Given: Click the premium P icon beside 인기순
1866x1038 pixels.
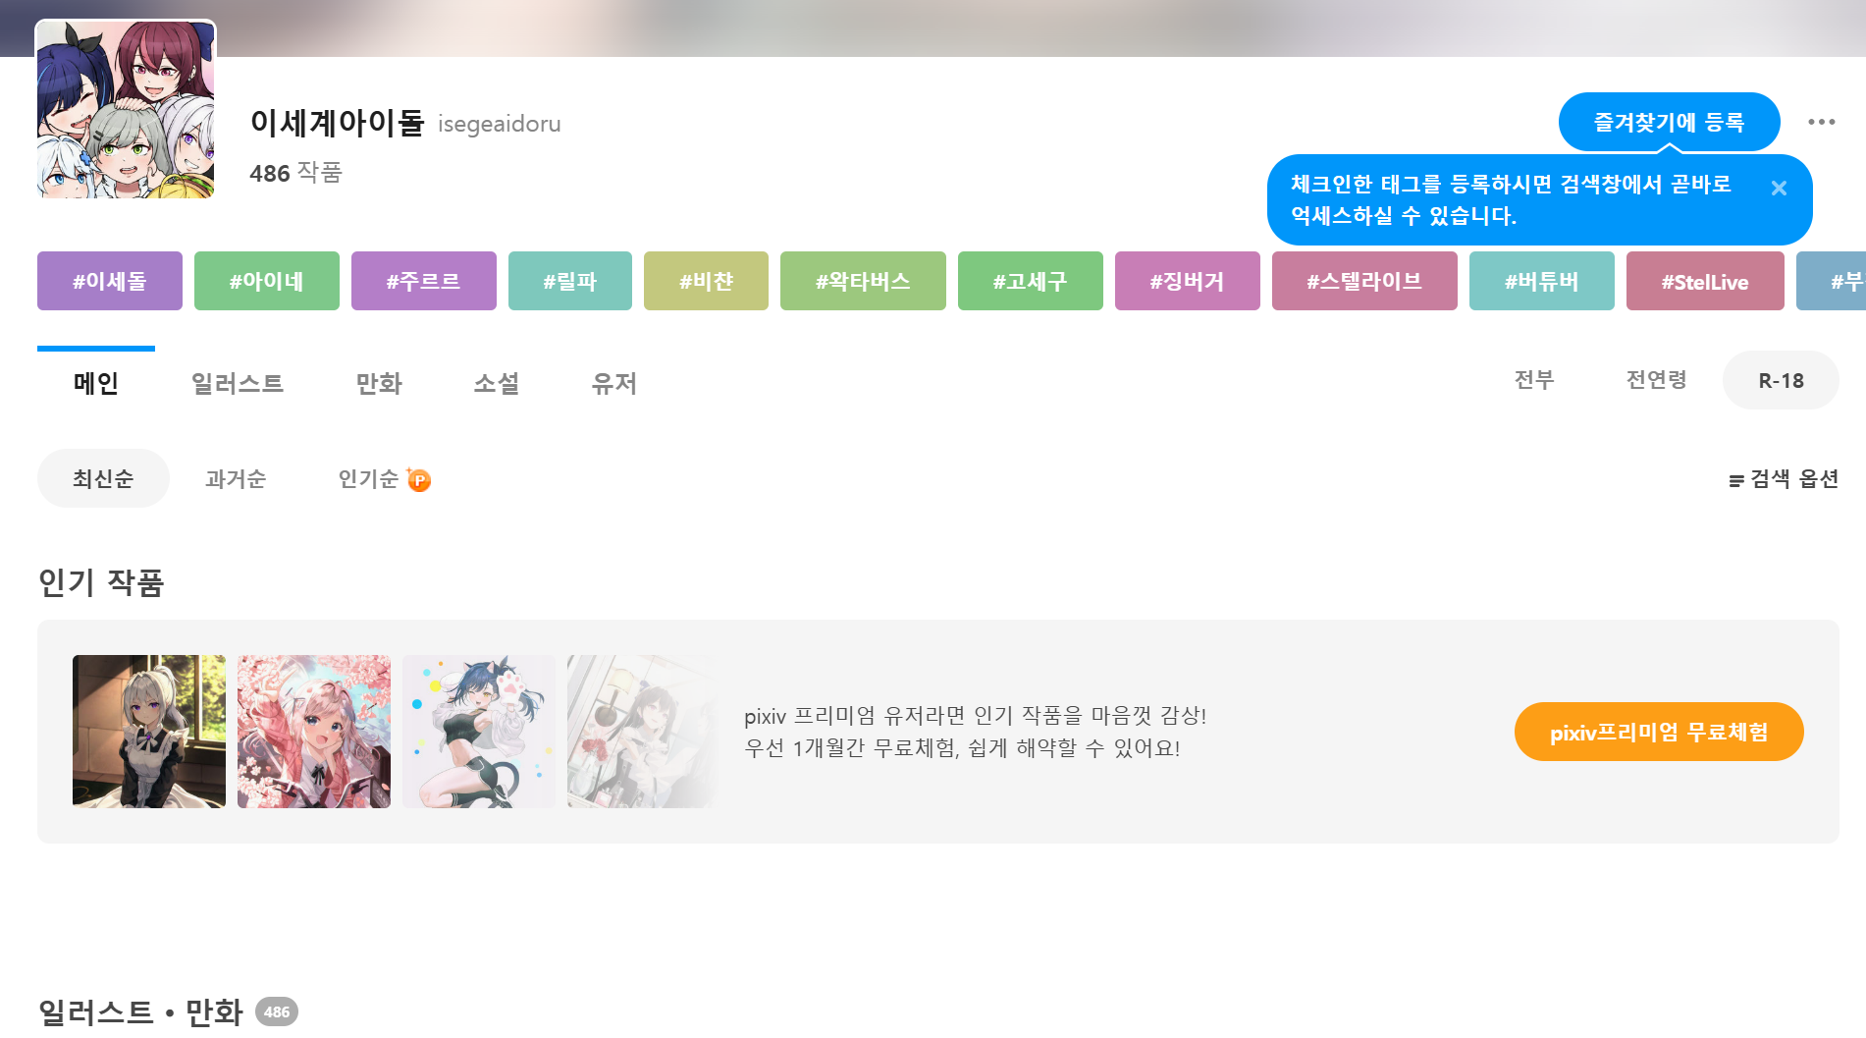Looking at the screenshot, I should [x=419, y=479].
